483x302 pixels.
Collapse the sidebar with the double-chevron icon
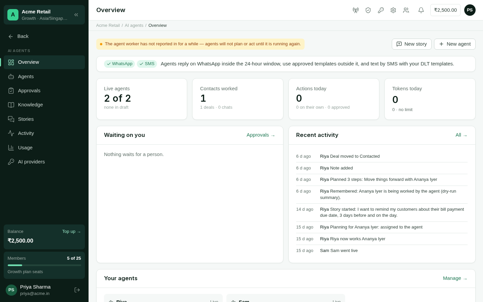[x=76, y=15]
